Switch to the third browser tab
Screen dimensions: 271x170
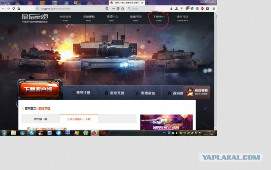pos(90,3)
